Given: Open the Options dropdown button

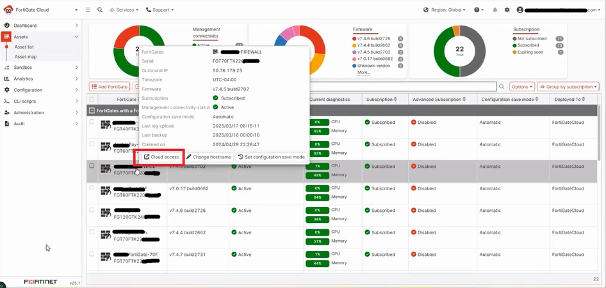Looking at the screenshot, I should click(x=522, y=87).
